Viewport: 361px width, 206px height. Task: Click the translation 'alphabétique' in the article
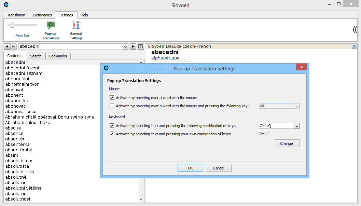coord(165,58)
